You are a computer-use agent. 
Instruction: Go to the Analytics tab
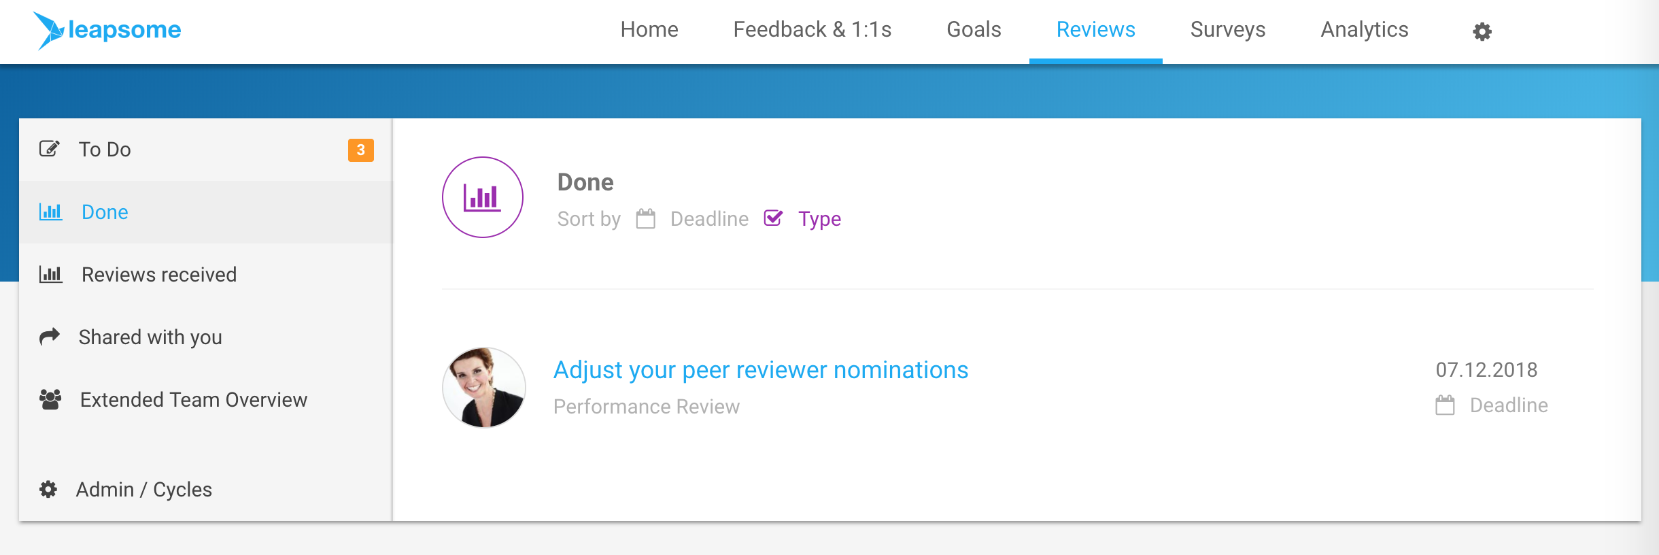(x=1365, y=30)
